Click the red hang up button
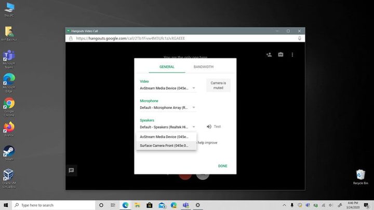374x210 pixels. pos(185,177)
